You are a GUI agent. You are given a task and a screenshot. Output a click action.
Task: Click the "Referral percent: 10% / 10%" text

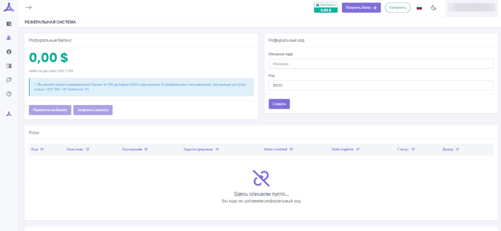51,71
